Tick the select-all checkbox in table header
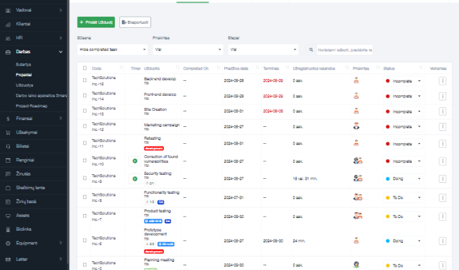Screen dimensions: 459x270 tap(84, 68)
